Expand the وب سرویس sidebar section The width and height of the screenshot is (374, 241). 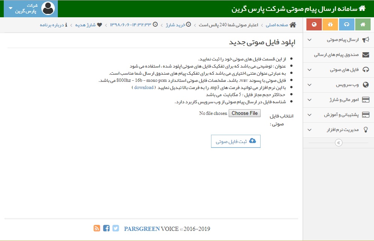coord(338,85)
